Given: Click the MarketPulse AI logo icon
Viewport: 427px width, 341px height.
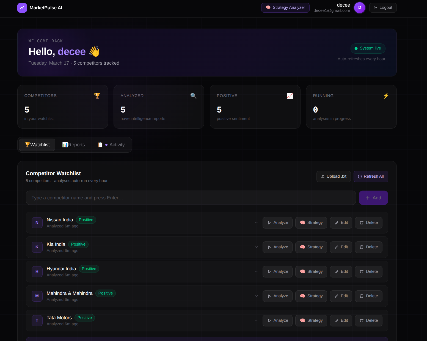Looking at the screenshot, I should point(22,8).
